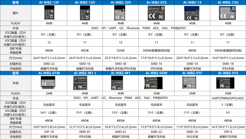Select the Ai-WB2-32S module photo

(119, 13)
